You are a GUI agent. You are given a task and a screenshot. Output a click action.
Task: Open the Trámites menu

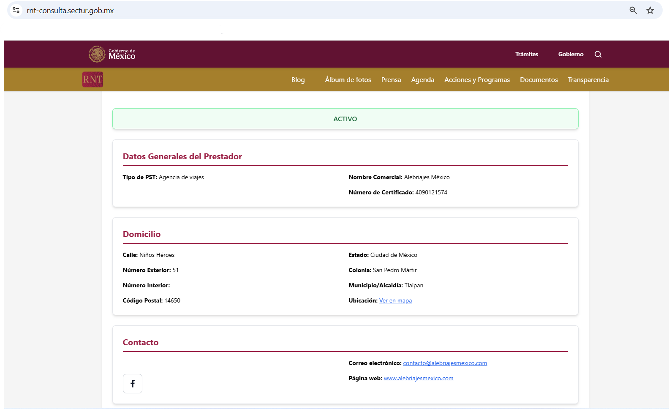[x=526, y=54]
